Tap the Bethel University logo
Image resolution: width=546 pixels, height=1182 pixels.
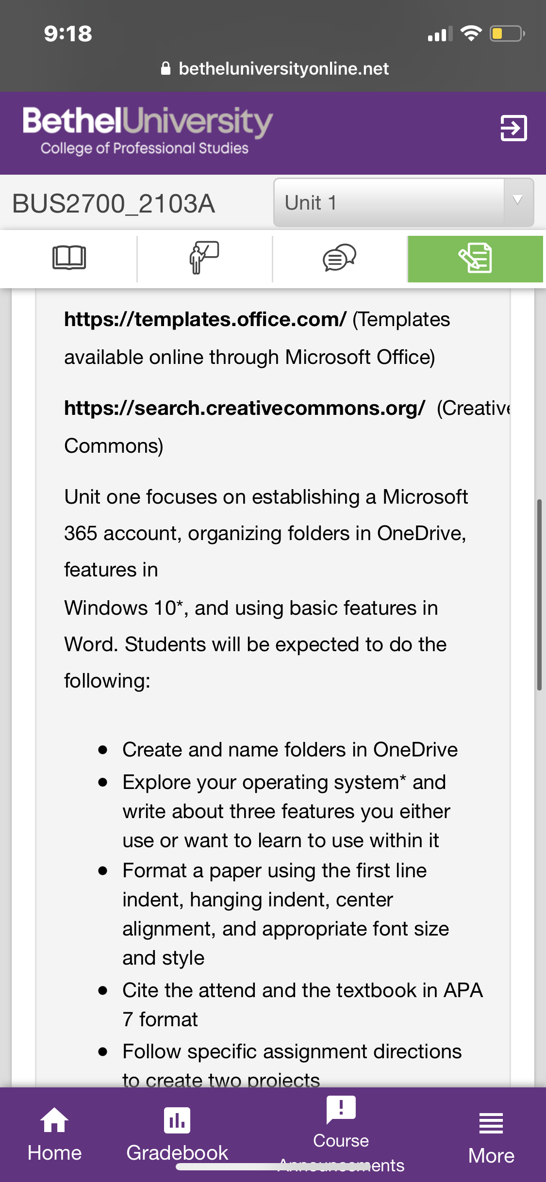148,131
